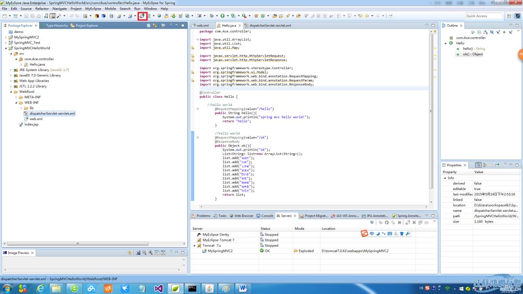523x294 pixels.
Task: Toggle Link with Editor in Package Explorer
Action: pyautogui.click(x=155, y=26)
